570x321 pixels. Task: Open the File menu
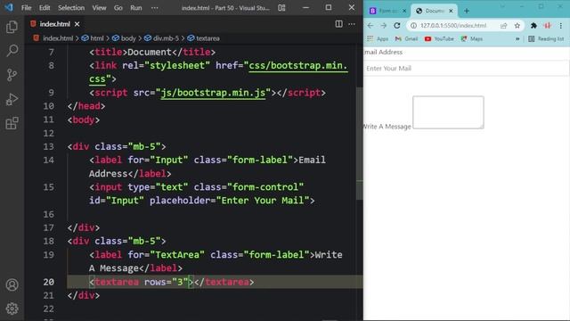26,8
